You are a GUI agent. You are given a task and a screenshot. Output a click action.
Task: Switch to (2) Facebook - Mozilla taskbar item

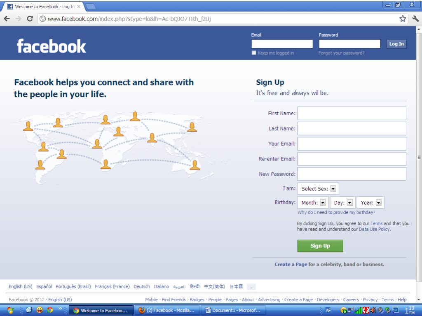click(167, 310)
